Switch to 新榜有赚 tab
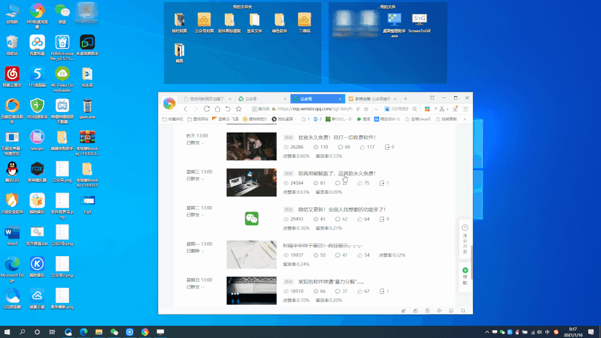This screenshot has height=338, width=601. (x=372, y=99)
